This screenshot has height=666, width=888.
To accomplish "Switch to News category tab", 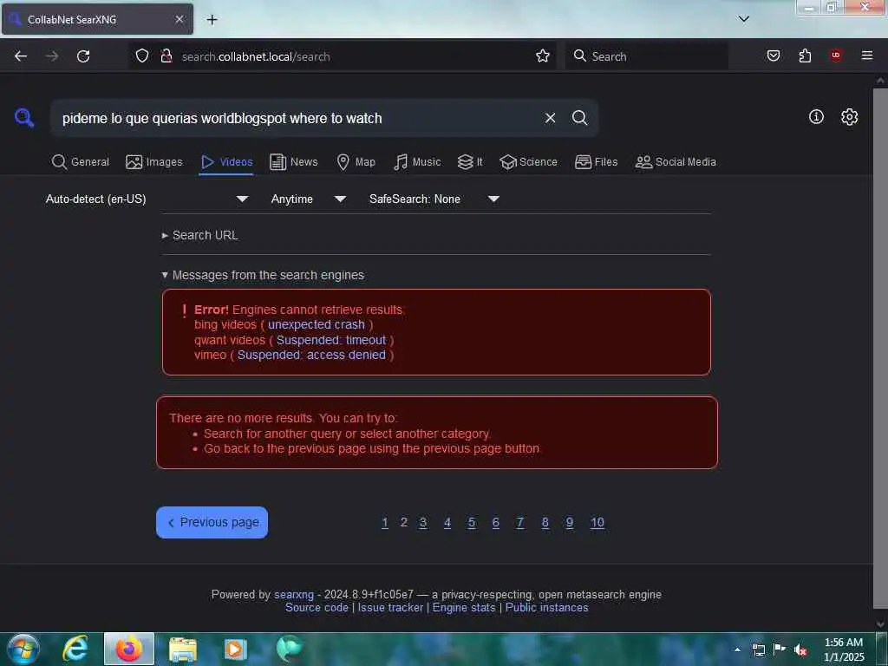I will coord(294,162).
